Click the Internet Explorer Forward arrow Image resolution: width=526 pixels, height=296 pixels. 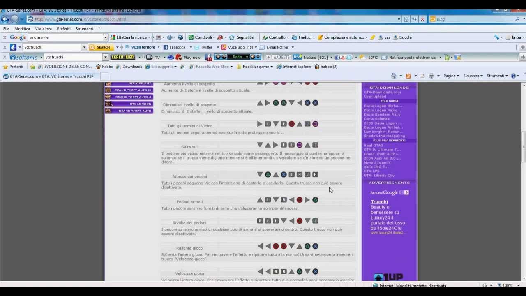(15, 19)
